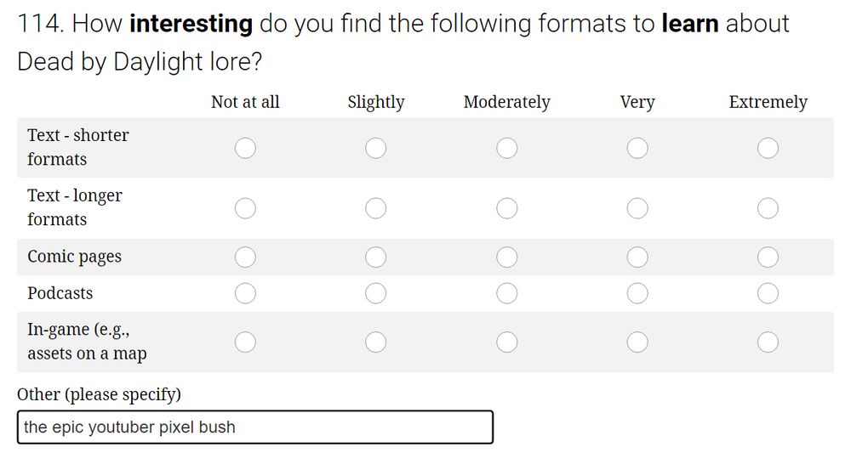This screenshot has width=851, height=464.
Task: Mark 'Very' for In-game assets
Action: click(x=637, y=342)
